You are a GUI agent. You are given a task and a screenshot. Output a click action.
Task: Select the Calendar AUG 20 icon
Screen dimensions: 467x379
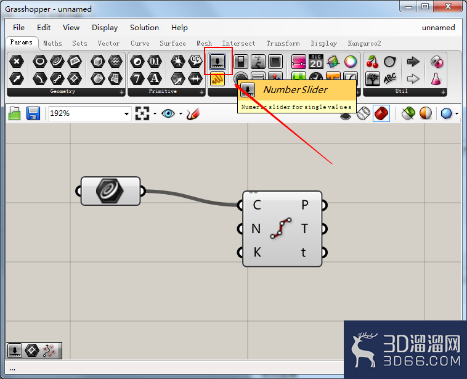pyautogui.click(x=316, y=62)
